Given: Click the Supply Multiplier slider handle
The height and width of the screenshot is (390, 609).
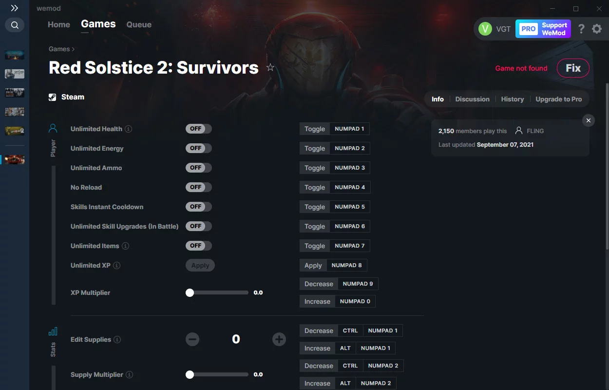Looking at the screenshot, I should (x=190, y=374).
